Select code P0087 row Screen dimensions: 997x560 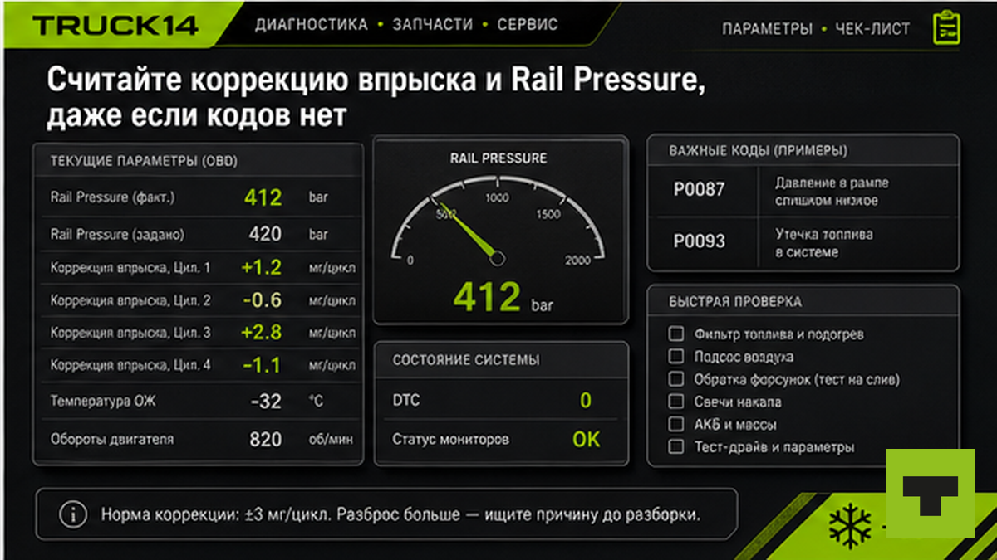click(x=803, y=191)
